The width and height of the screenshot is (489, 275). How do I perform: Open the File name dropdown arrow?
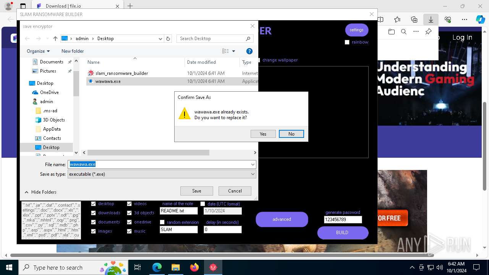(x=253, y=164)
